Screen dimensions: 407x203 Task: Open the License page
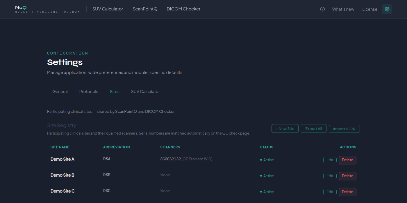[370, 9]
